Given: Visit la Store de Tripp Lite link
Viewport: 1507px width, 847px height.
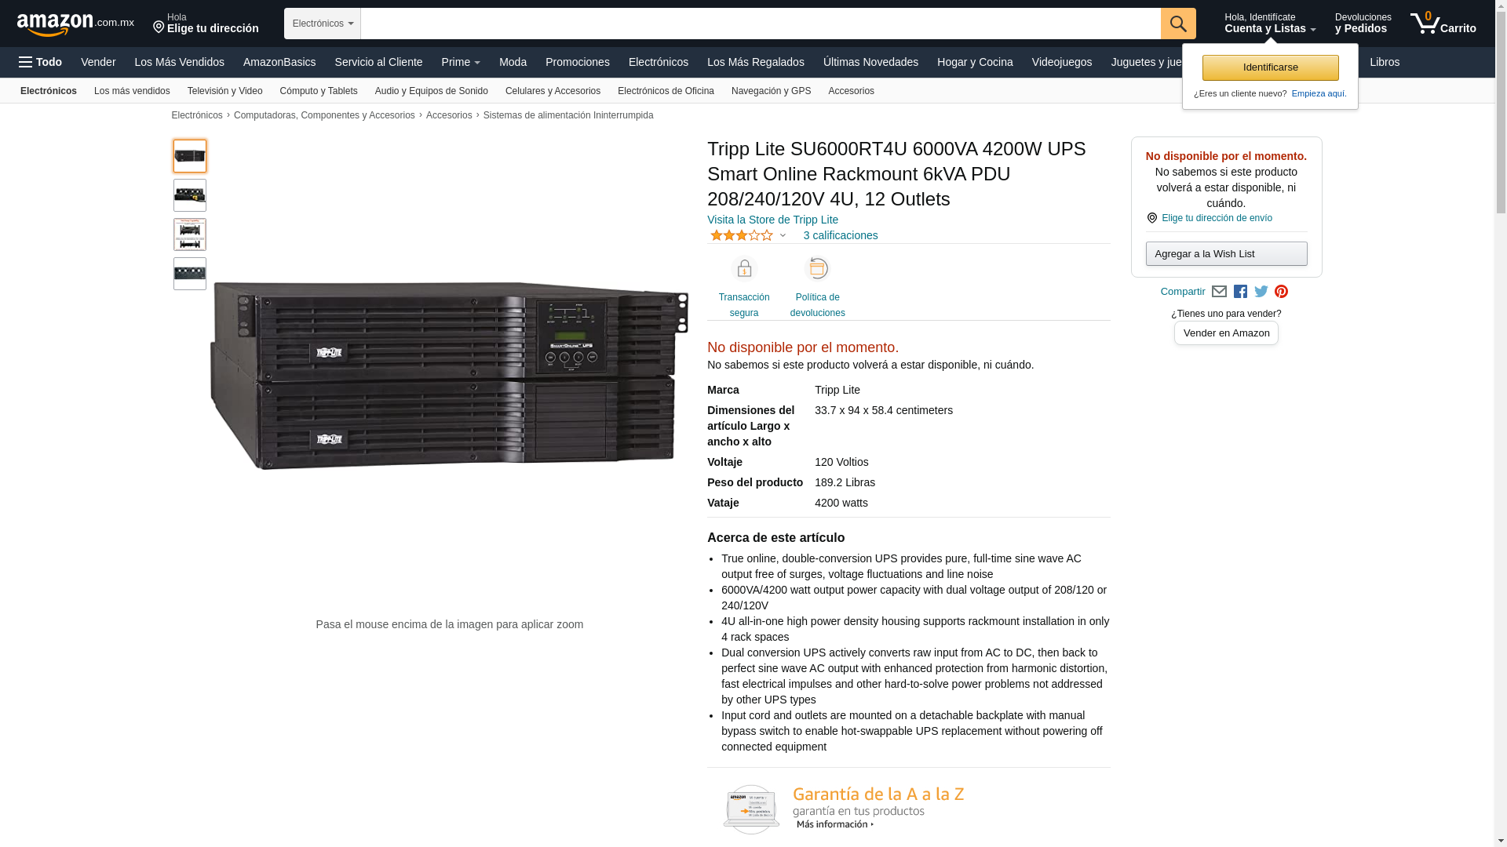Looking at the screenshot, I should click(x=772, y=220).
